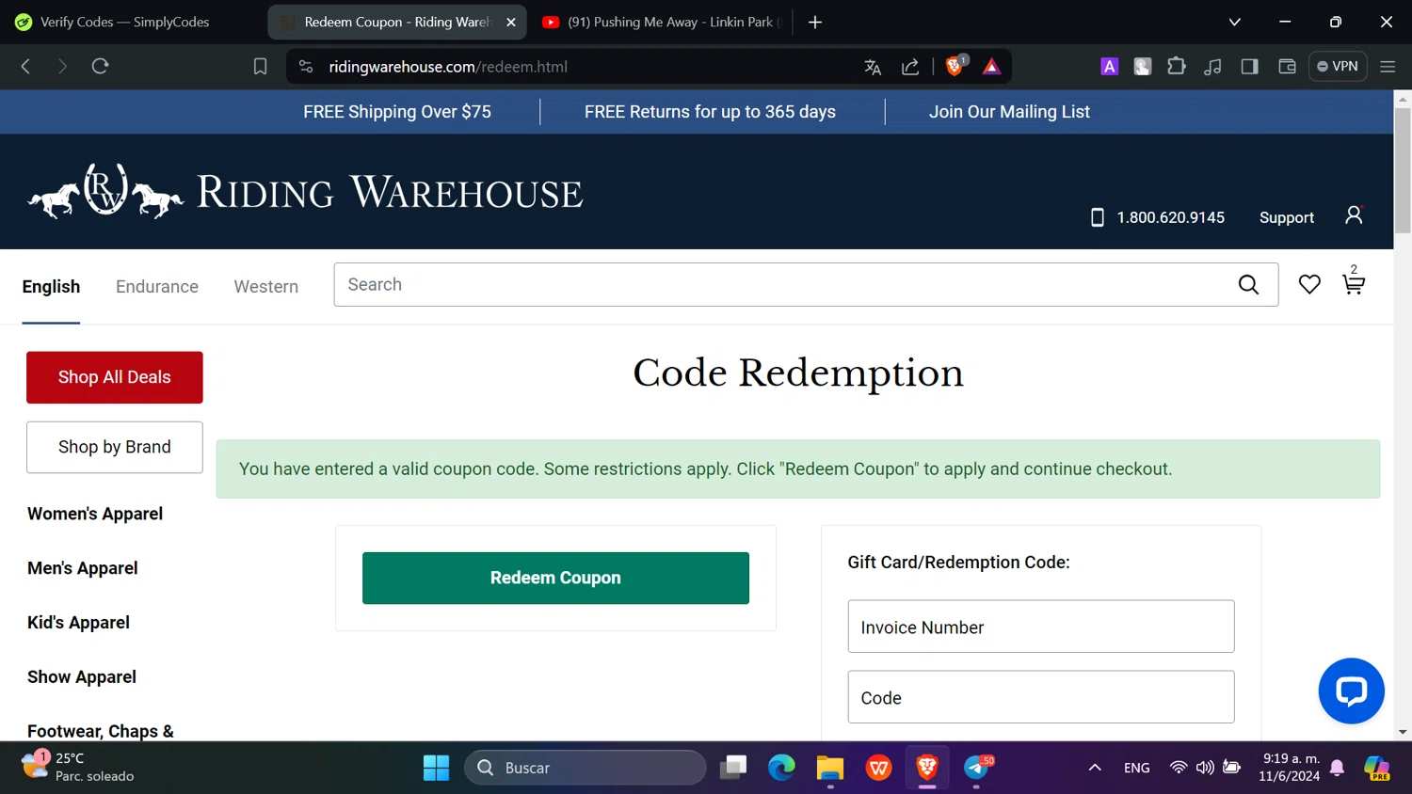
Task: Click the Redeem Coupon button
Action: click(555, 578)
